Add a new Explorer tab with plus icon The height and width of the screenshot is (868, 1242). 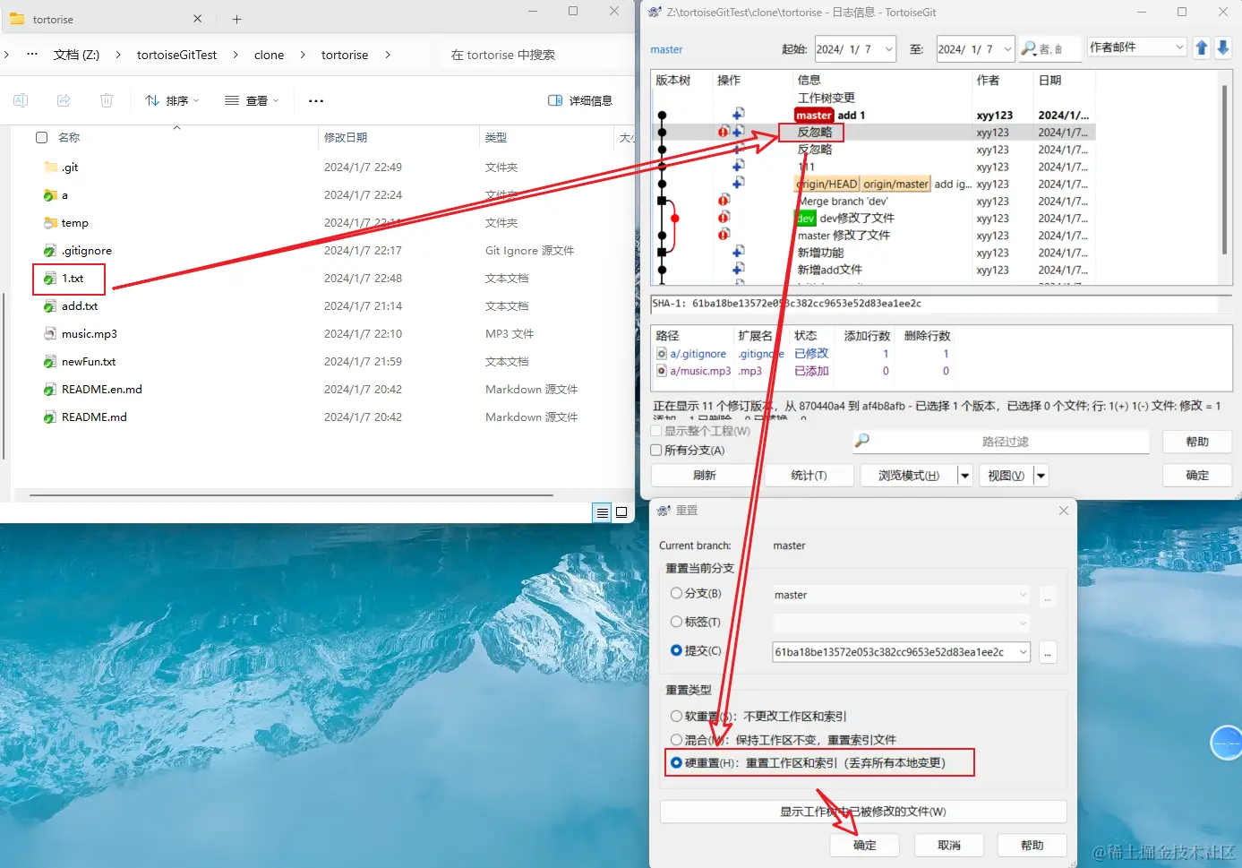tap(236, 19)
